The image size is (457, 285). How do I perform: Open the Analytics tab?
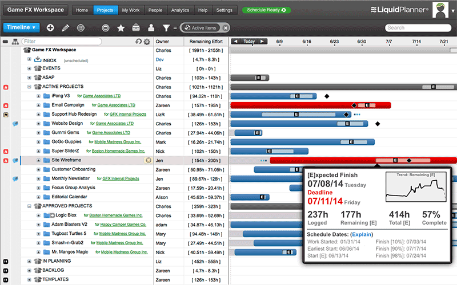(x=180, y=10)
